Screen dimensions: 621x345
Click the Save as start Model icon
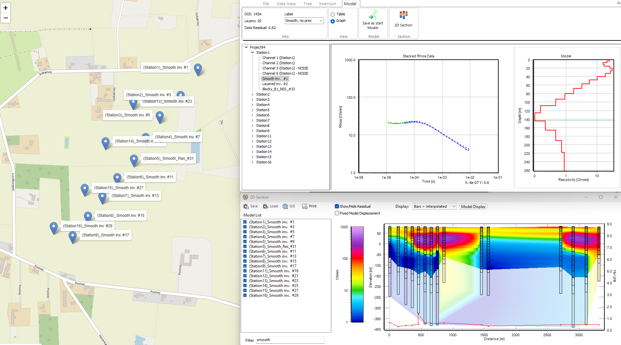point(373,15)
